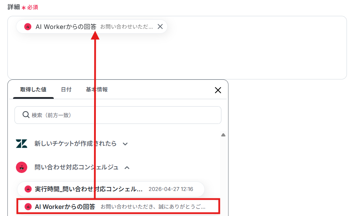Expand 新しいチケットが作成されたら section chevron
The width and height of the screenshot is (360, 216).
(125, 144)
